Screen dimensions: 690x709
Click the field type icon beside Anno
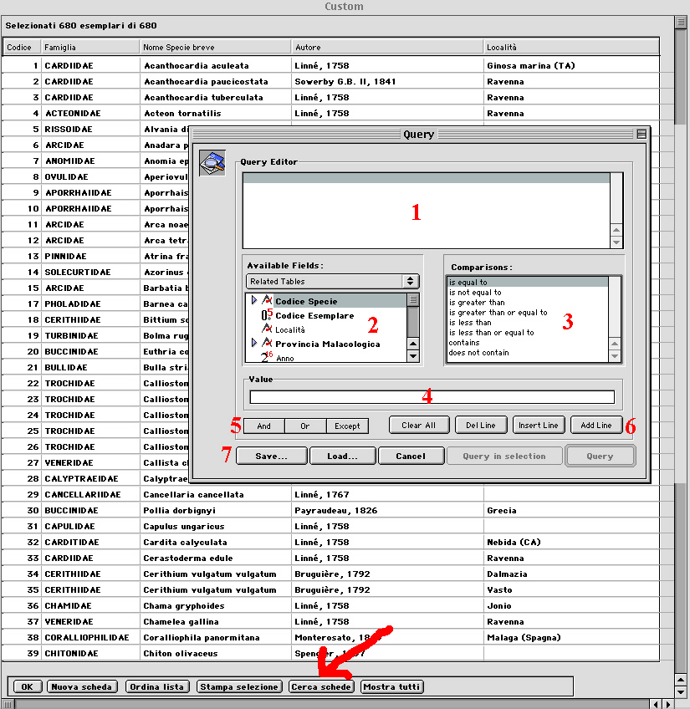[x=266, y=358]
